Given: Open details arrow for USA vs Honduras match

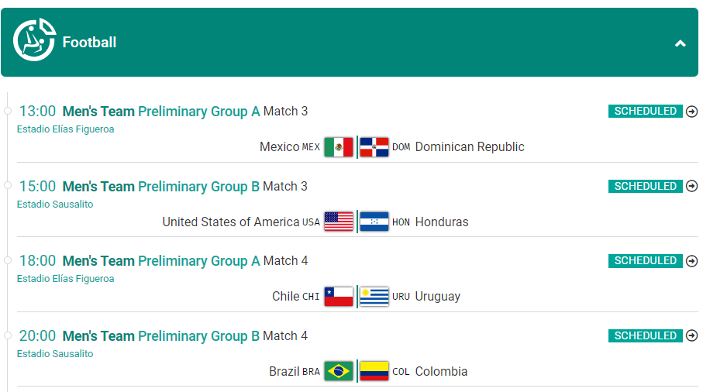Looking at the screenshot, I should click(692, 186).
